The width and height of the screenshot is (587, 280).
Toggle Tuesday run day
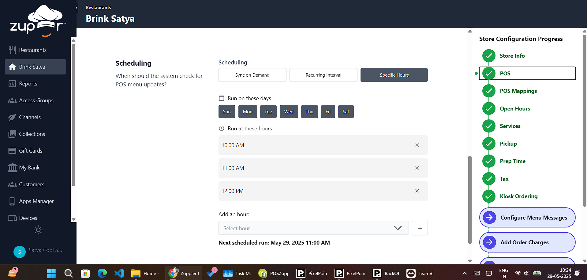(268, 112)
